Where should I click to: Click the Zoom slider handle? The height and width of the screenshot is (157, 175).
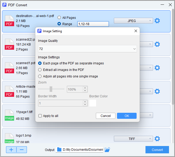pyautogui.click(x=51, y=89)
